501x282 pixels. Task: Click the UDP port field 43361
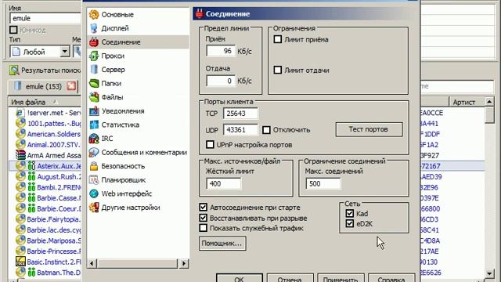point(240,130)
